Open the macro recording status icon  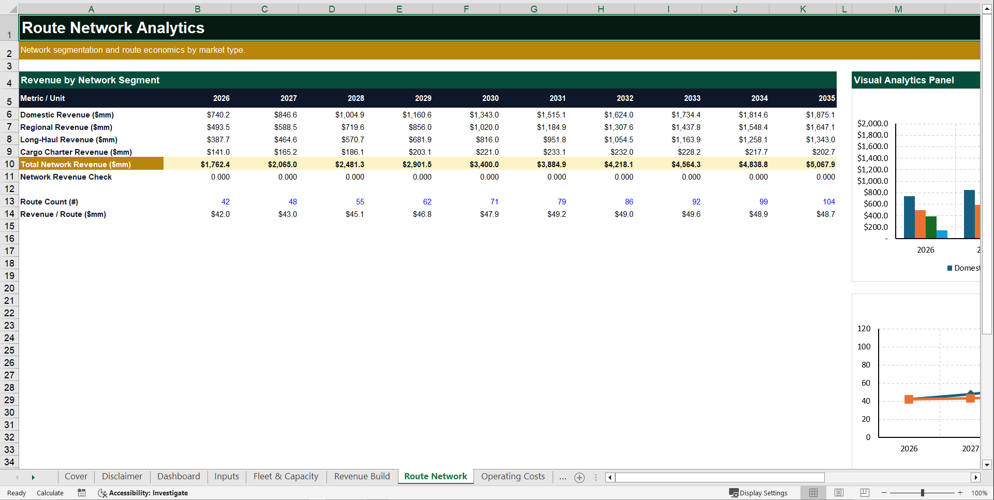pos(81,493)
